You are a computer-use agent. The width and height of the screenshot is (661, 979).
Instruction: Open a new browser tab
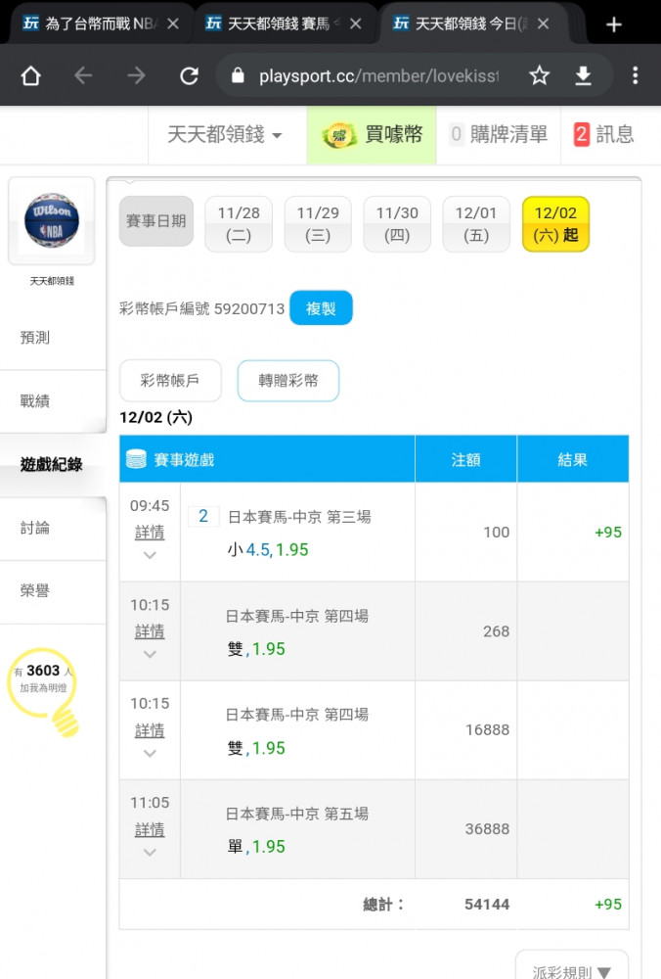pyautogui.click(x=614, y=24)
